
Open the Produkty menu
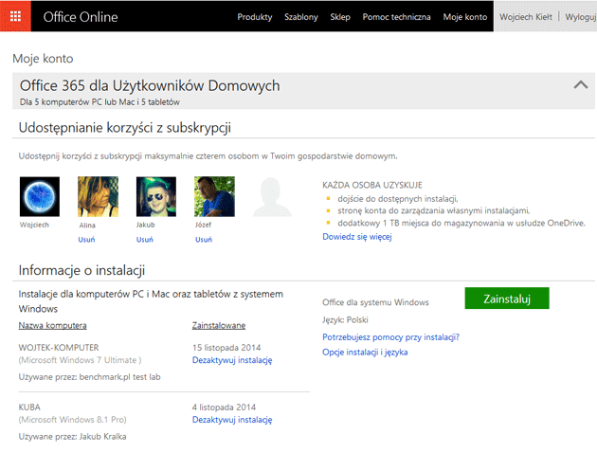tap(255, 17)
